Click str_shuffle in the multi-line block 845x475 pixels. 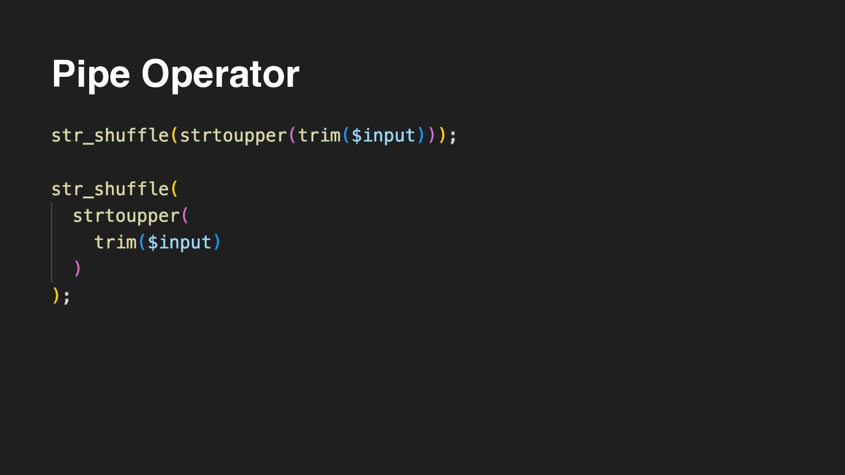click(110, 189)
